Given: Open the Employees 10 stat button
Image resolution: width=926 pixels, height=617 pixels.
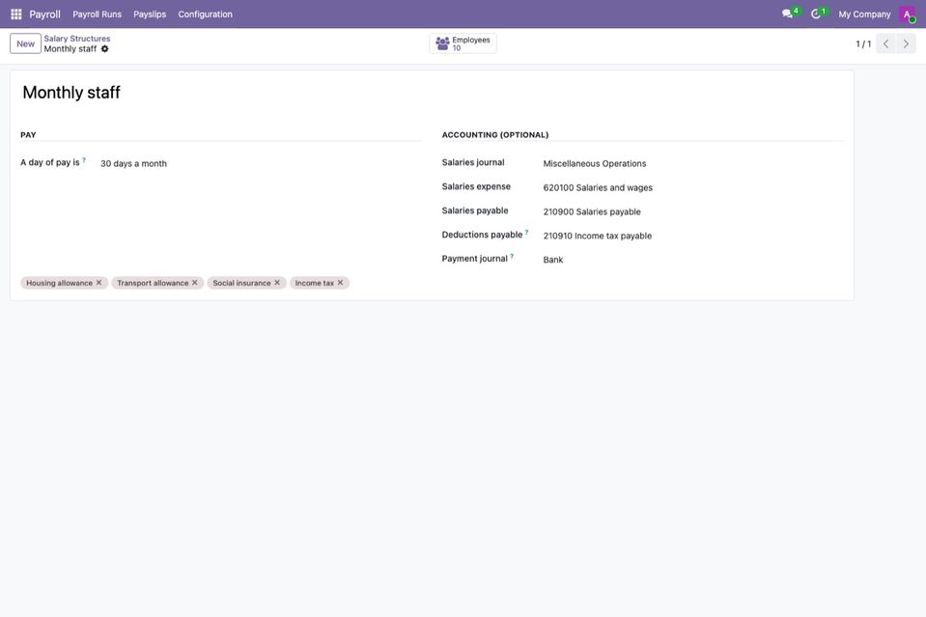Looking at the screenshot, I should (463, 43).
